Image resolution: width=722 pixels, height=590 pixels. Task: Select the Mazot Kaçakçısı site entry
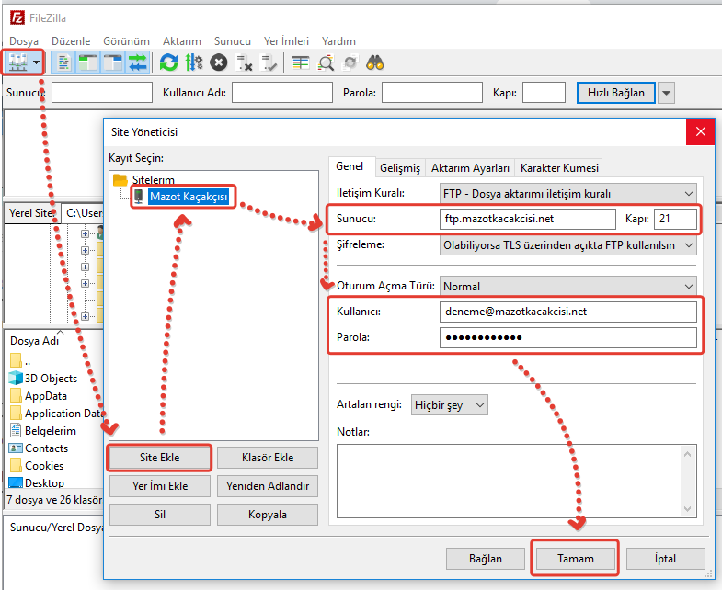pos(188,196)
